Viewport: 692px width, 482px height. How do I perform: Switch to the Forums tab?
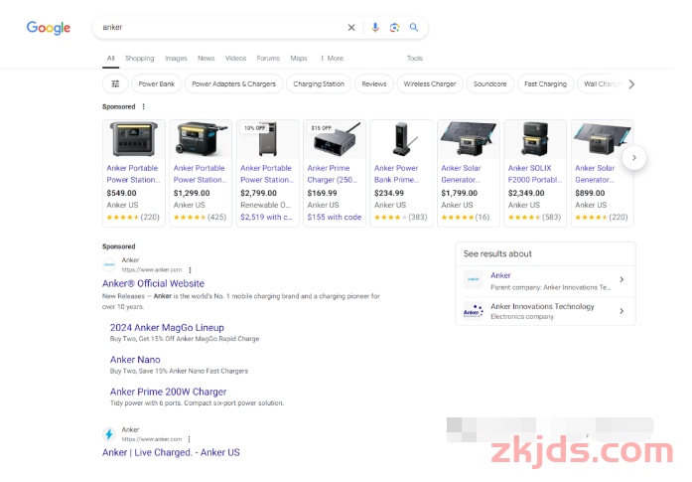(268, 59)
